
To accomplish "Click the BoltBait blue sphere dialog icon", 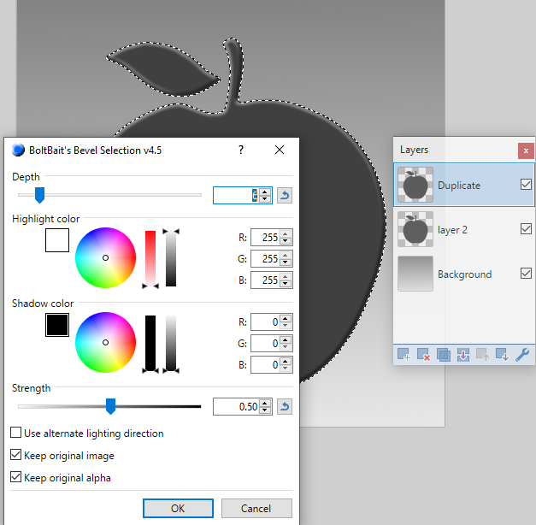I will coord(18,150).
